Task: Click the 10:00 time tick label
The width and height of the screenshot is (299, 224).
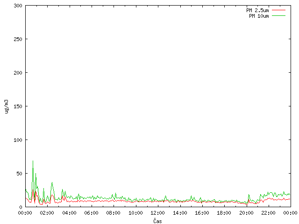Action: click(135, 213)
